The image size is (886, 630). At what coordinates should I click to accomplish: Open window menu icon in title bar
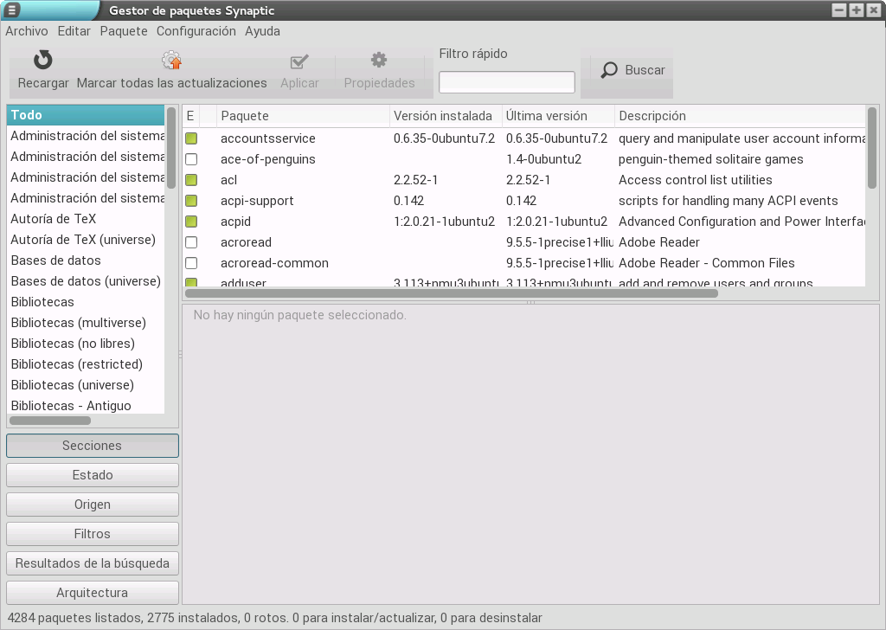point(12,10)
